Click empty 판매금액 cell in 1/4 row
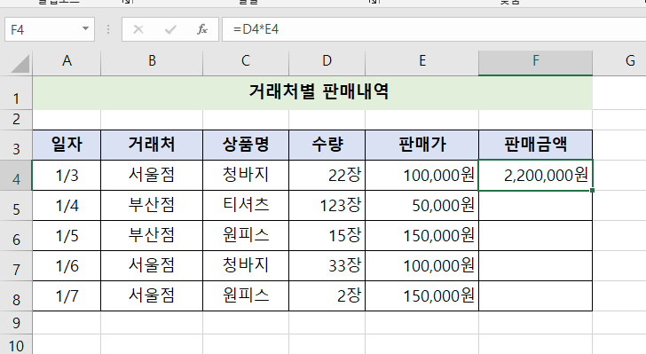Image resolution: width=646 pixels, height=354 pixels. tap(536, 205)
